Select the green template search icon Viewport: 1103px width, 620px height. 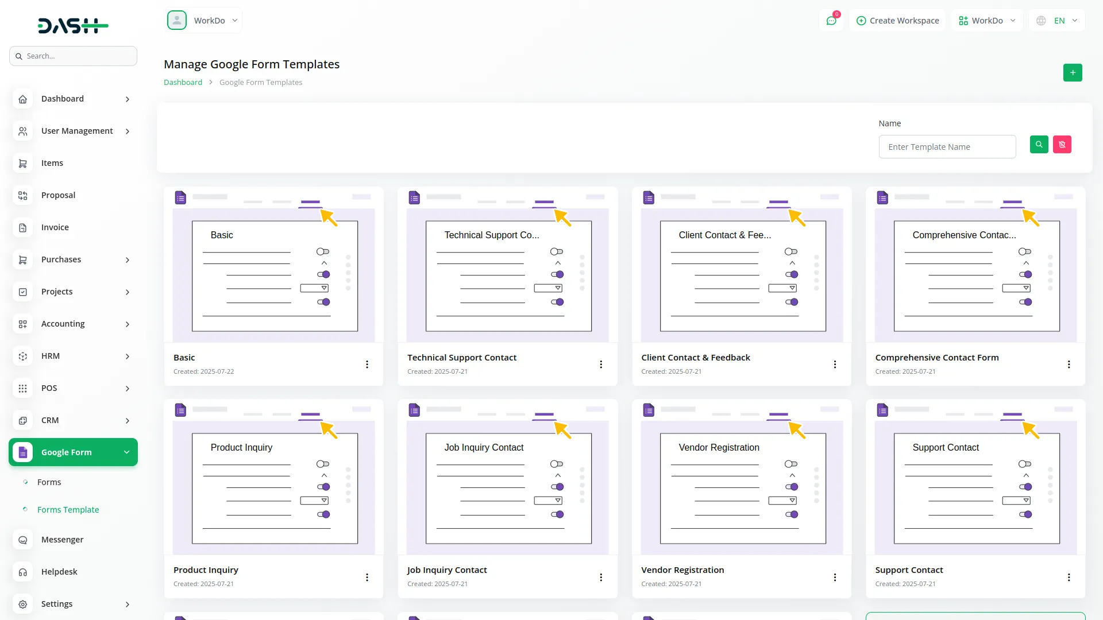tap(1039, 144)
